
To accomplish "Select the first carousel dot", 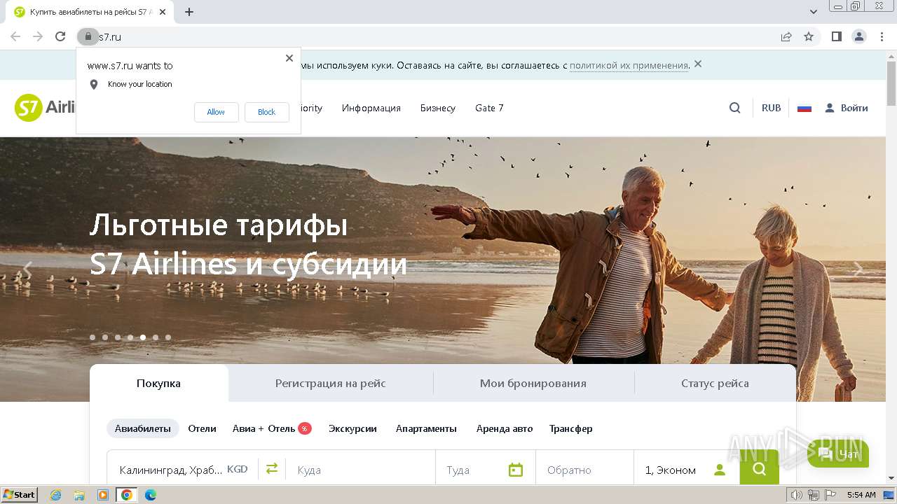I will coord(93,337).
